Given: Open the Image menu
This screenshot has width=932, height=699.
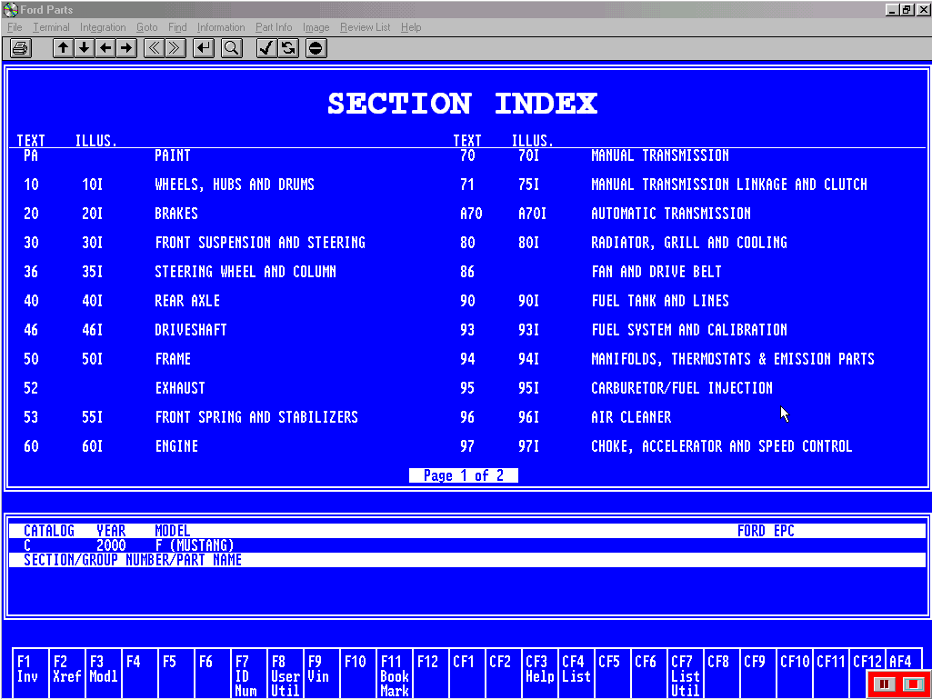Looking at the screenshot, I should [x=316, y=27].
